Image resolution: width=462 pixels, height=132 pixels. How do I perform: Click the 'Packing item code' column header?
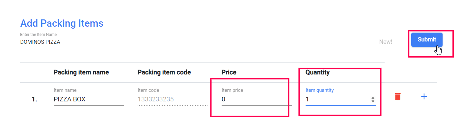[x=164, y=72]
